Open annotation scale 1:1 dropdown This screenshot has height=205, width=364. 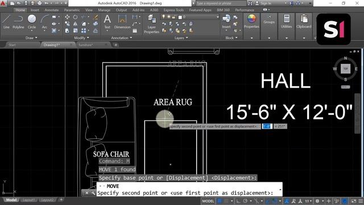click(308, 201)
